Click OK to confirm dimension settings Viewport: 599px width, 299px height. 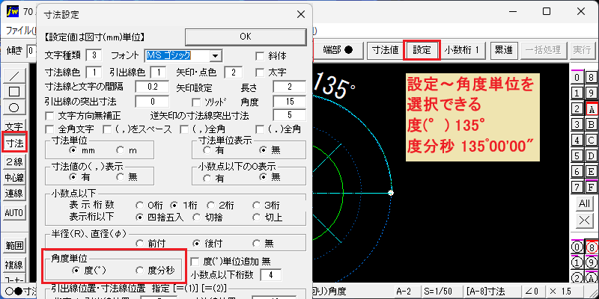(x=246, y=37)
